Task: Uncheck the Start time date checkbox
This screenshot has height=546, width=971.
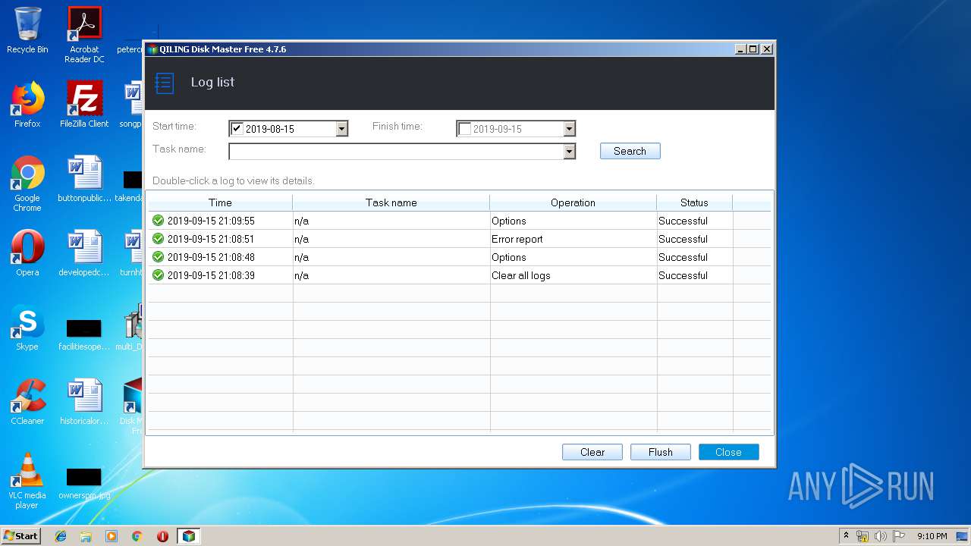Action: tap(237, 128)
